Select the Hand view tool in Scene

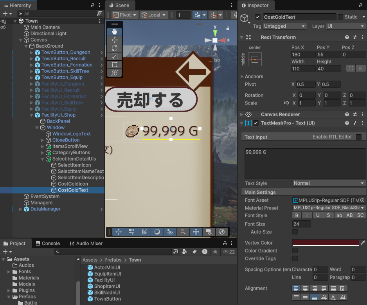tap(114, 32)
